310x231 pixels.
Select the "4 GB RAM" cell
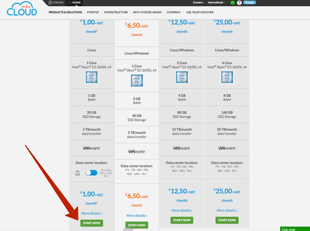point(182,98)
